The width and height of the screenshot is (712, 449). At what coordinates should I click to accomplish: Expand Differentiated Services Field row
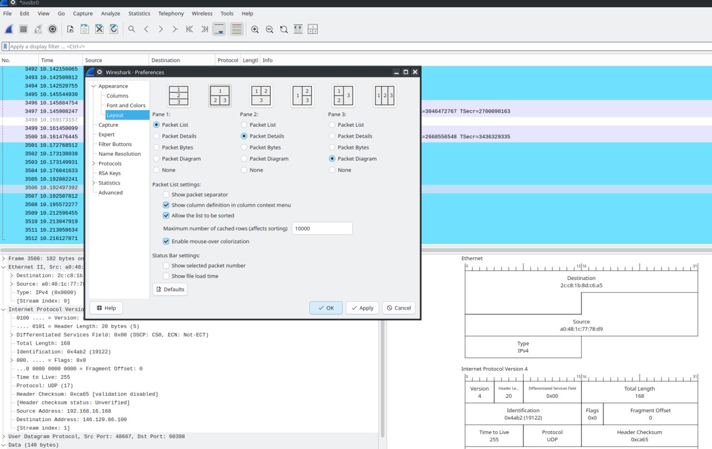pyautogui.click(x=12, y=335)
